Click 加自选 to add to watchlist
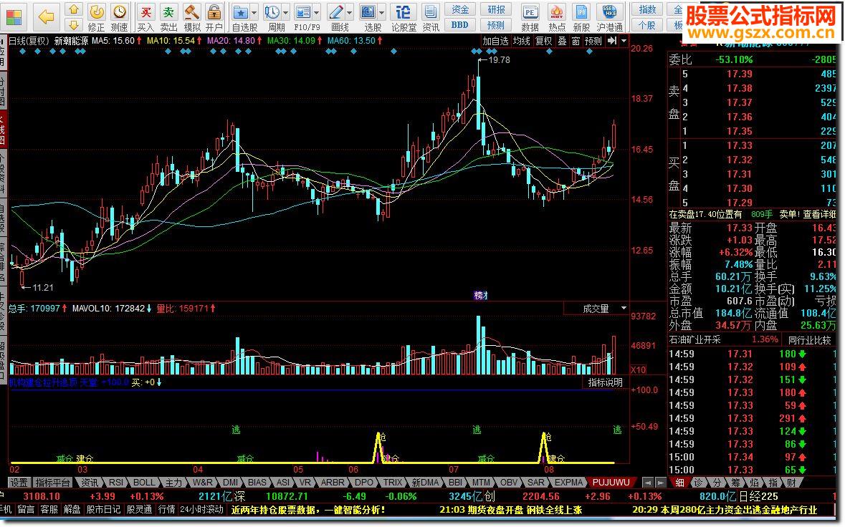845x527 pixels. 495,41
